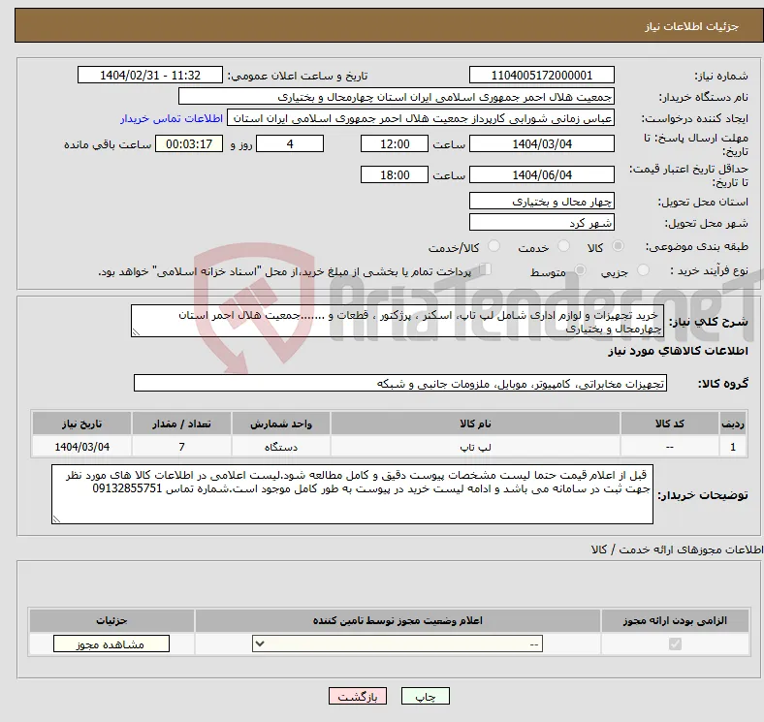Select the خدمت radio button

(x=563, y=246)
